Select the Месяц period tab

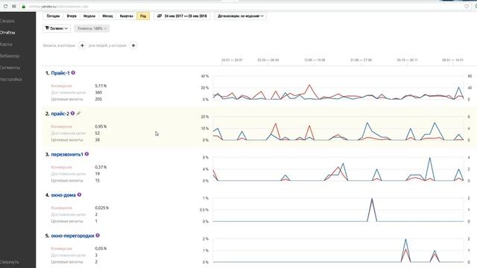(107, 16)
